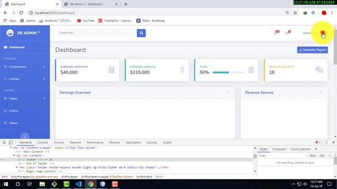Click the browser back arrow
The width and height of the screenshot is (337, 189).
coord(5,13)
